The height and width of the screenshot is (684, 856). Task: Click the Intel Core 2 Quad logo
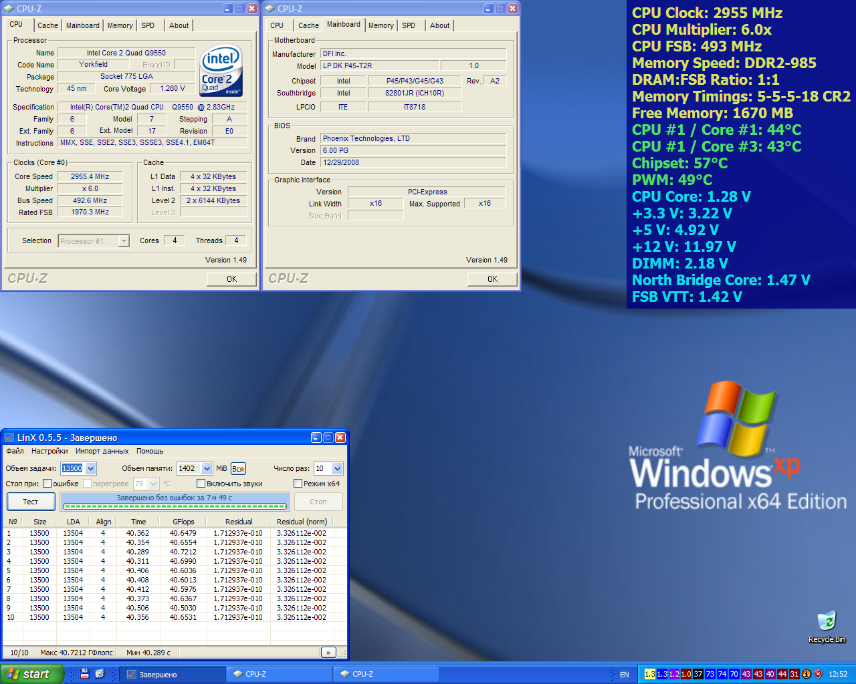[x=221, y=71]
